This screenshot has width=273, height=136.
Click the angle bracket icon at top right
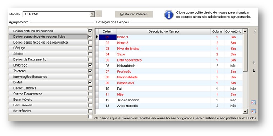(255, 31)
